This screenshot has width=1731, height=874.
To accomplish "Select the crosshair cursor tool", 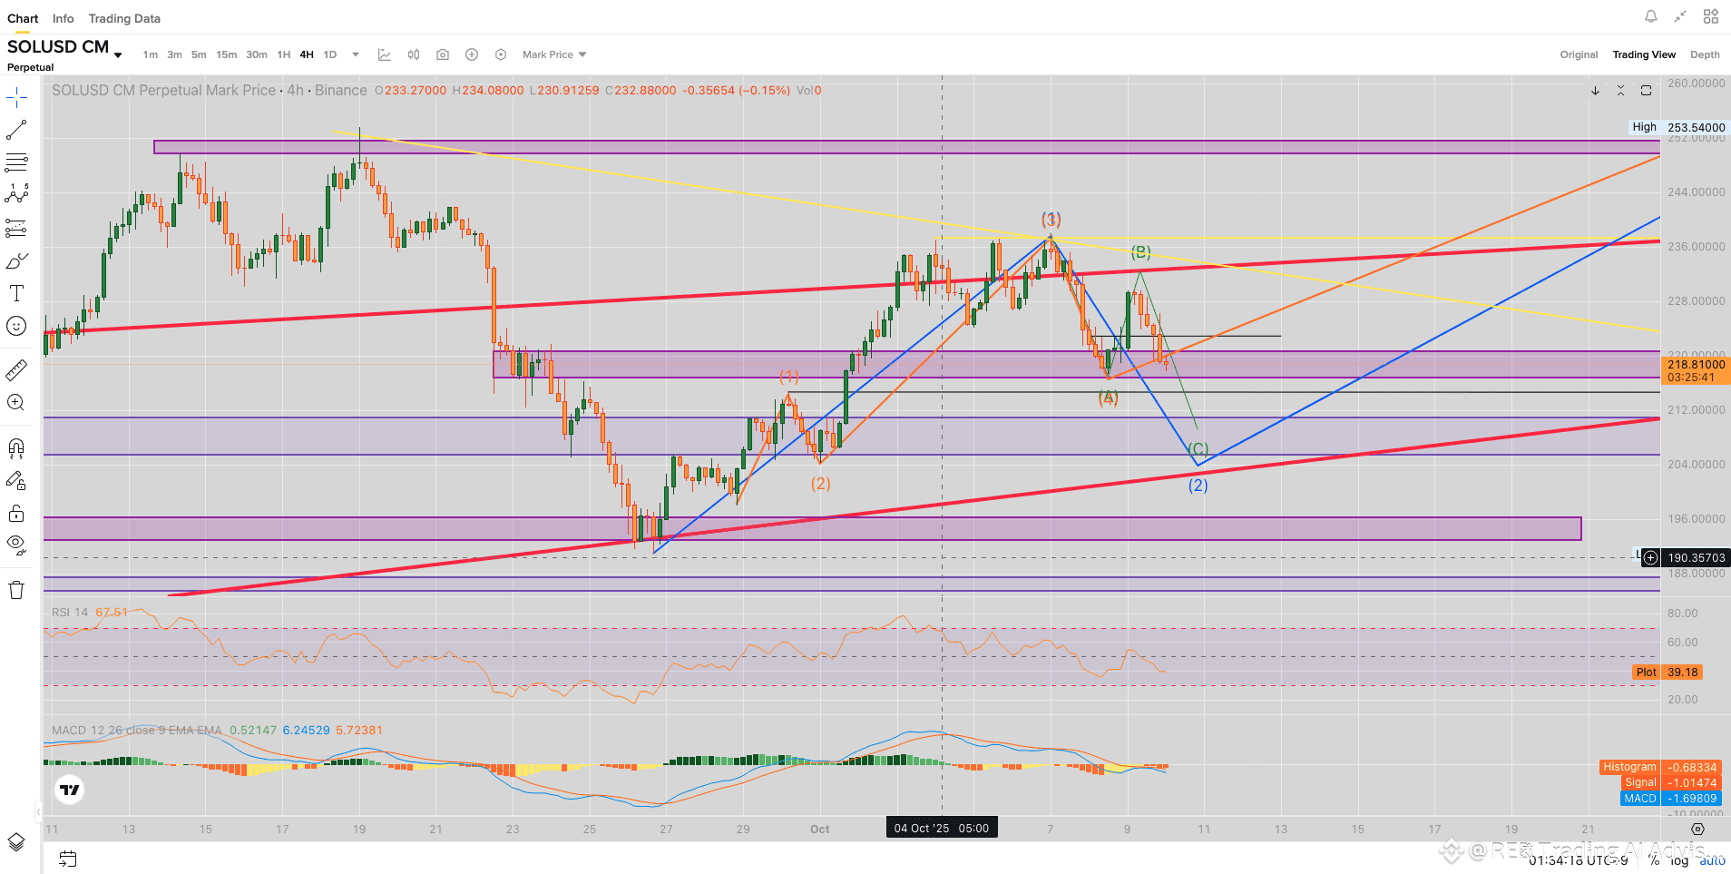I will pos(16,97).
